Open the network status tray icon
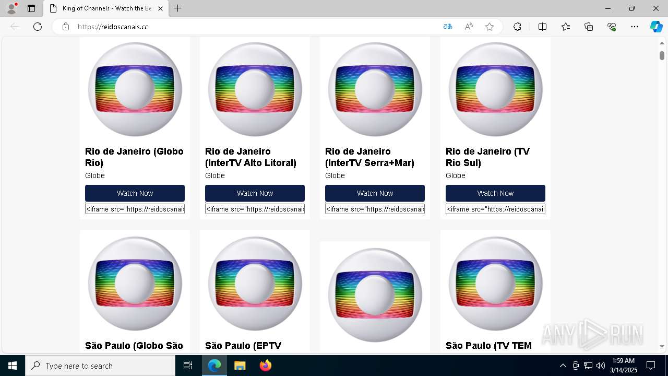The width and height of the screenshot is (668, 376). tap(588, 366)
